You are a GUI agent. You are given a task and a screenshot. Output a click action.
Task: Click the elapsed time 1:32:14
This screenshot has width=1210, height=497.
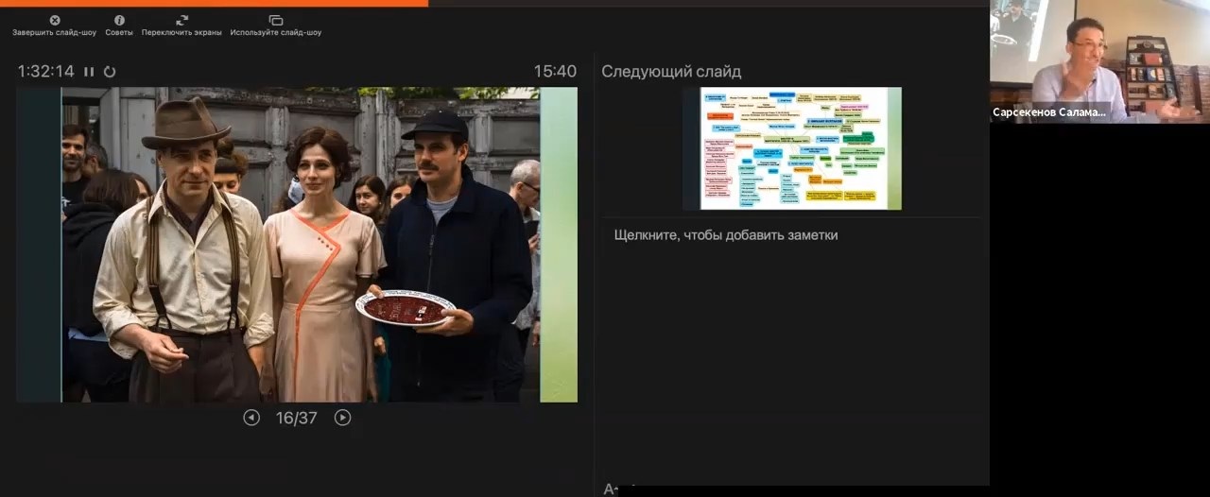tap(45, 72)
